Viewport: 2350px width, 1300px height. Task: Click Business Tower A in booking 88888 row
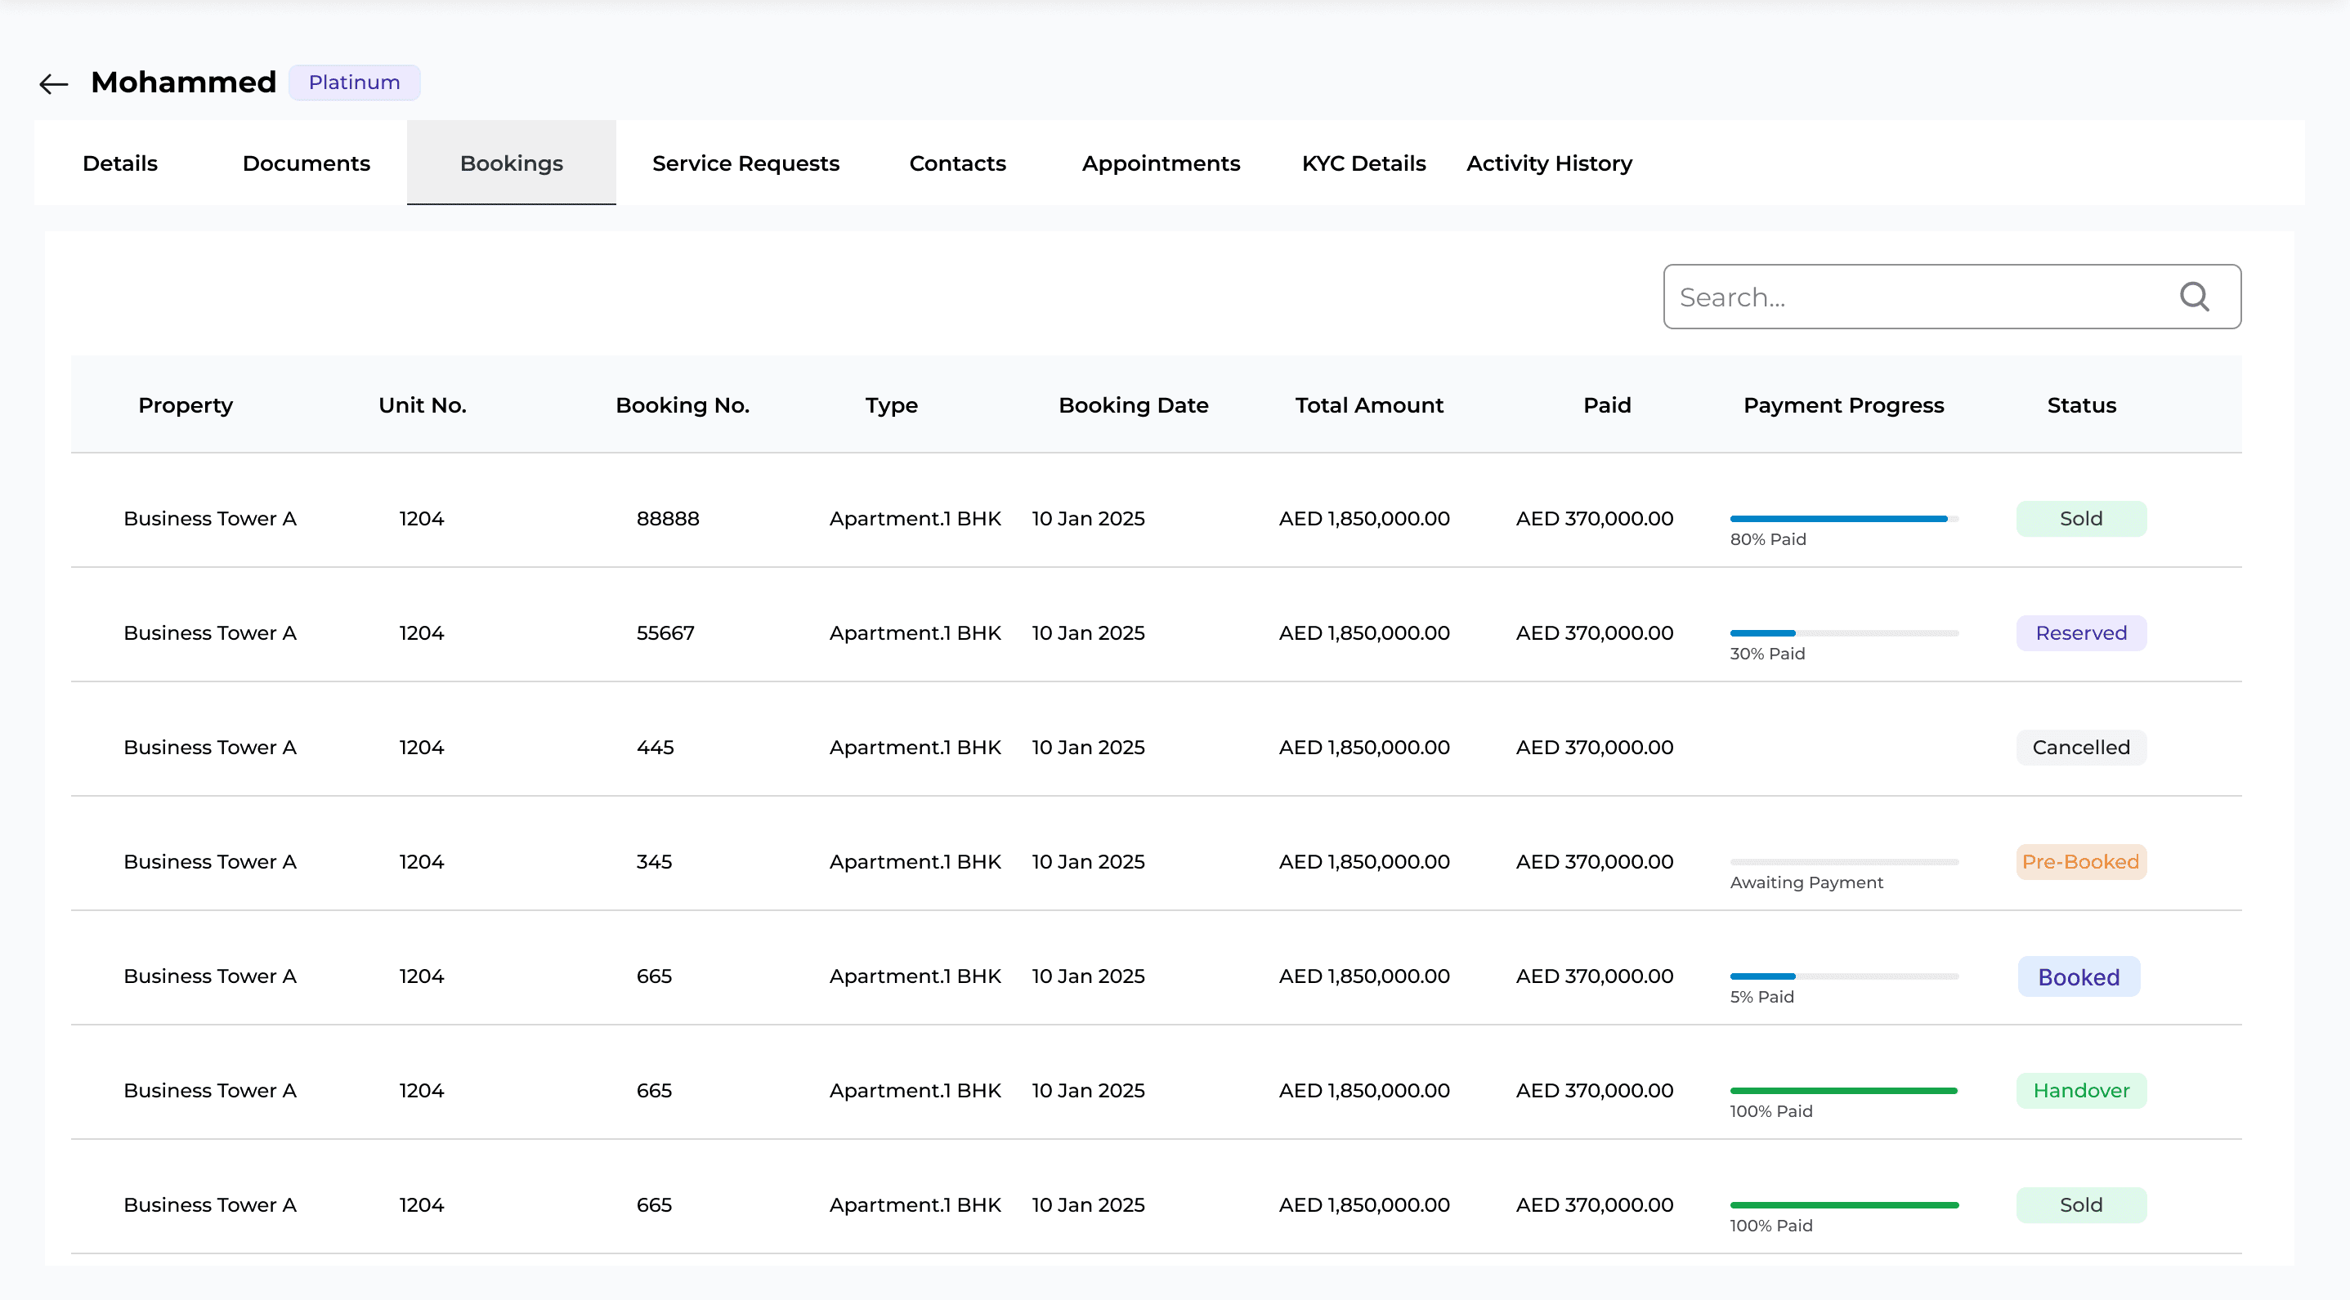point(210,518)
